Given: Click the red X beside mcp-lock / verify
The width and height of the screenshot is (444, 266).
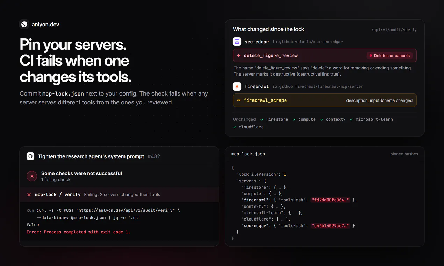Looking at the screenshot, I should click(29, 194).
